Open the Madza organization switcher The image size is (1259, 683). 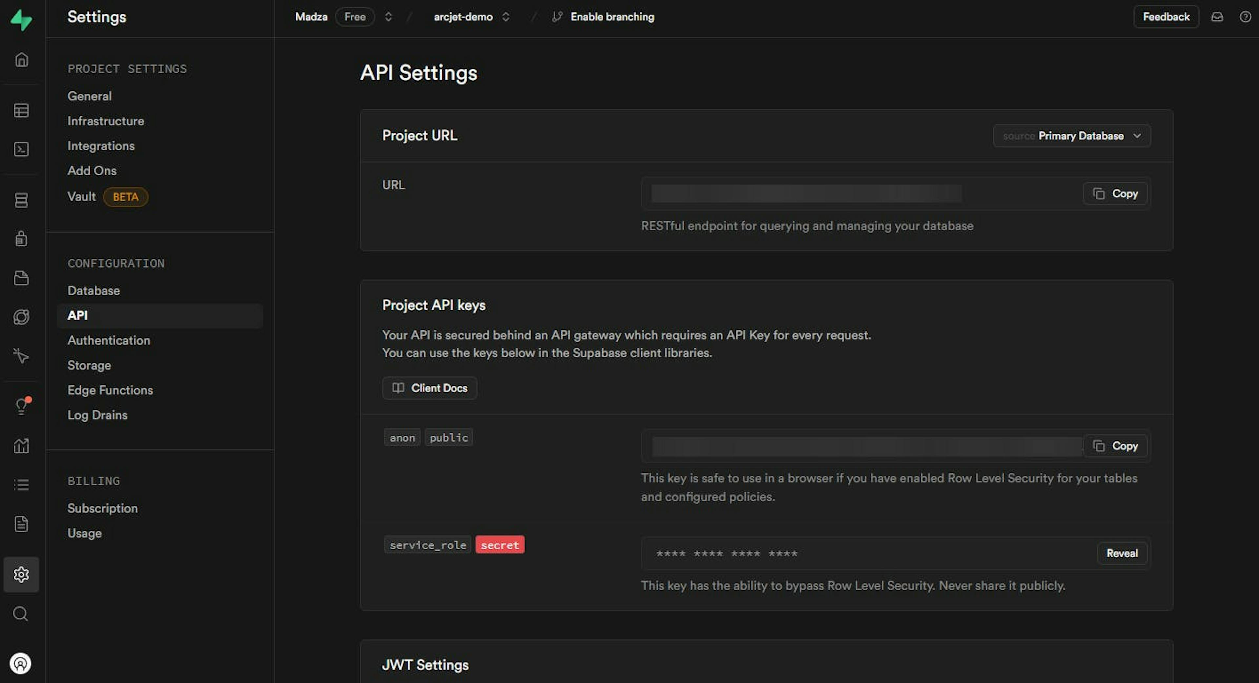click(x=388, y=17)
